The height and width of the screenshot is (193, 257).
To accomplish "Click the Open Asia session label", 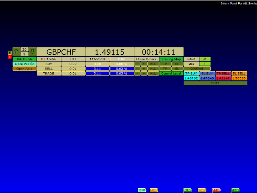I will pos(24,69).
